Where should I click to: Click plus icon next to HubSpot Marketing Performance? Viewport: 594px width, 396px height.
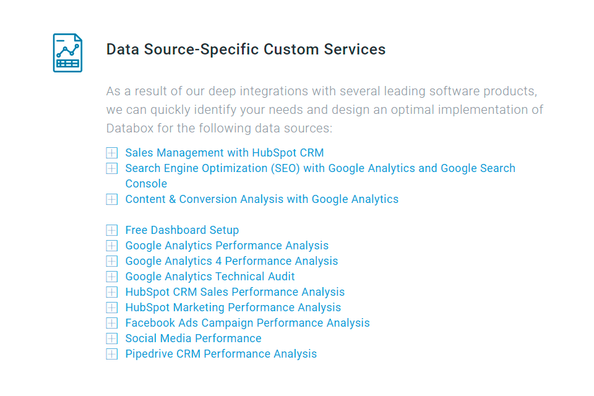pos(112,308)
